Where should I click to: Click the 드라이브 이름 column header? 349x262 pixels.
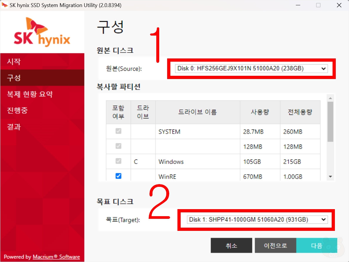198,112
